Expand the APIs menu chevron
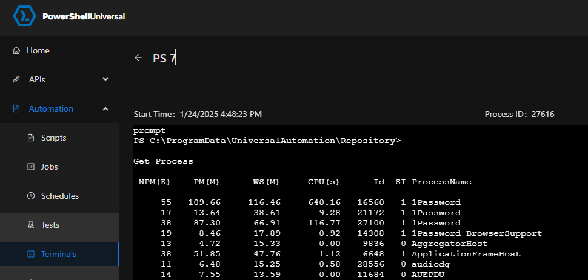Image resolution: width=588 pixels, height=280 pixels. pyautogui.click(x=105, y=79)
